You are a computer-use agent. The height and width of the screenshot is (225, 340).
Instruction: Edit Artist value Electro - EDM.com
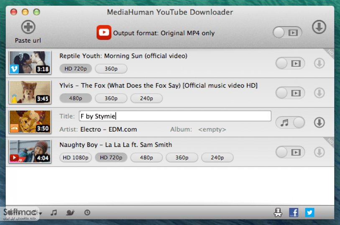click(108, 130)
